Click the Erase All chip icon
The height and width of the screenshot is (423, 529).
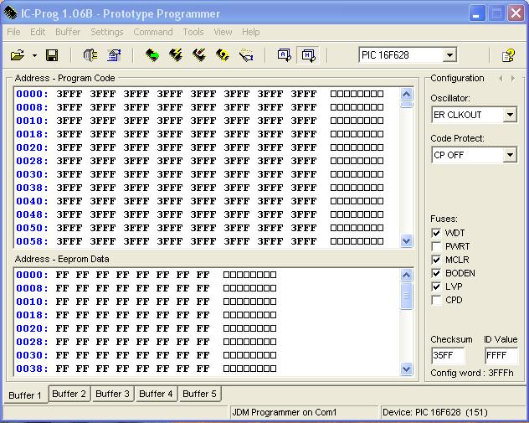coord(199,55)
